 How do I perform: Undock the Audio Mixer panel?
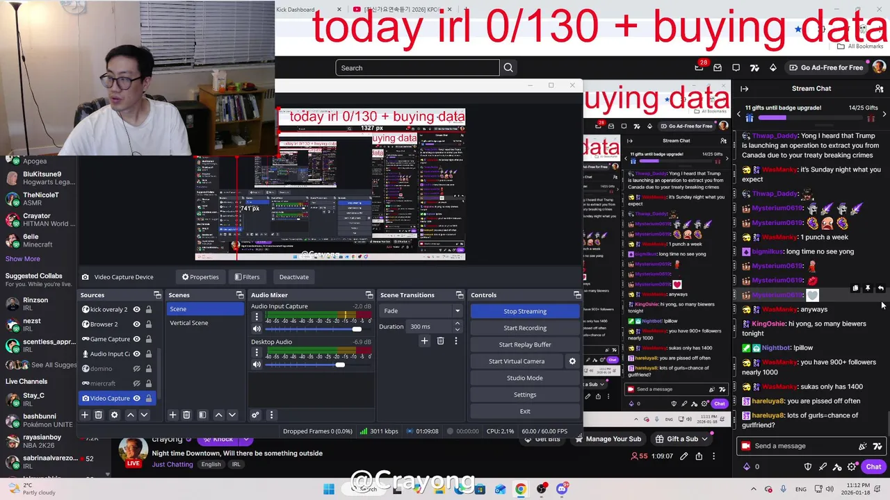[369, 295]
